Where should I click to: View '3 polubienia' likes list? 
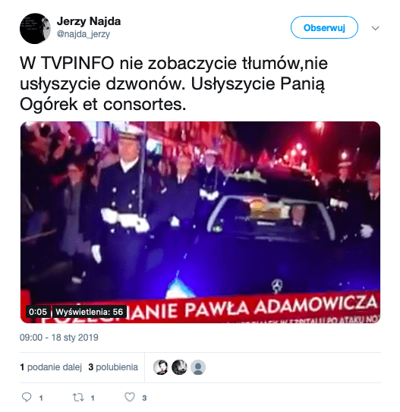(113, 367)
